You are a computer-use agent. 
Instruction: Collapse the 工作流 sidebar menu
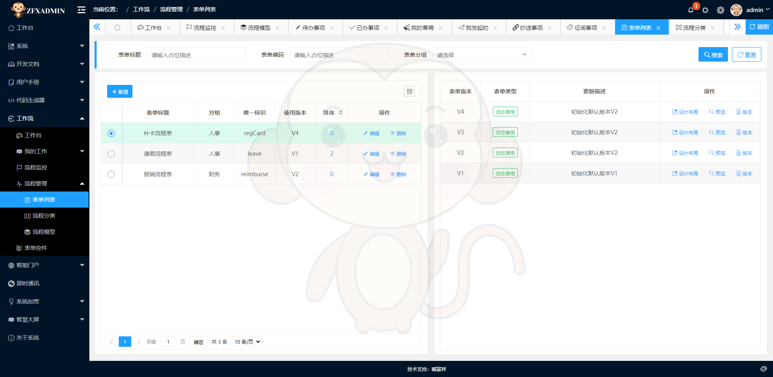44,118
